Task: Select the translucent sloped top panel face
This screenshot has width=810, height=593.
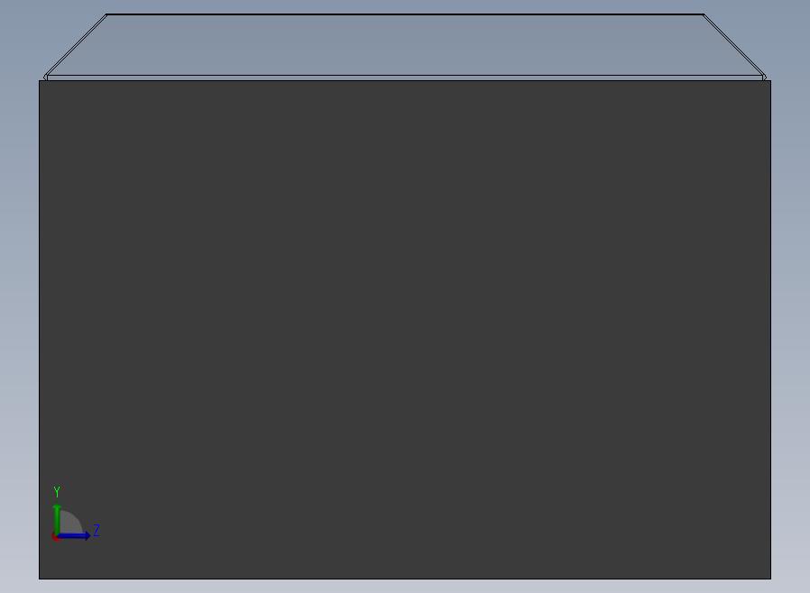Action: (404, 45)
